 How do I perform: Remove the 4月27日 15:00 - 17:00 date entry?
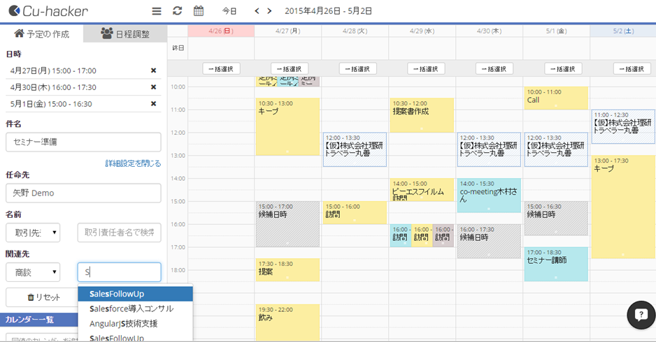[x=153, y=70]
